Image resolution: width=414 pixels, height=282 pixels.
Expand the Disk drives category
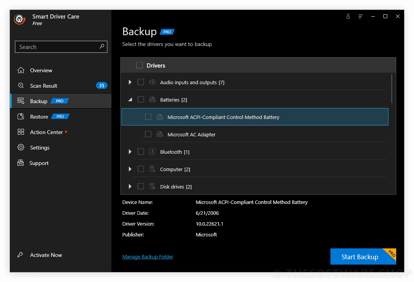pos(130,186)
